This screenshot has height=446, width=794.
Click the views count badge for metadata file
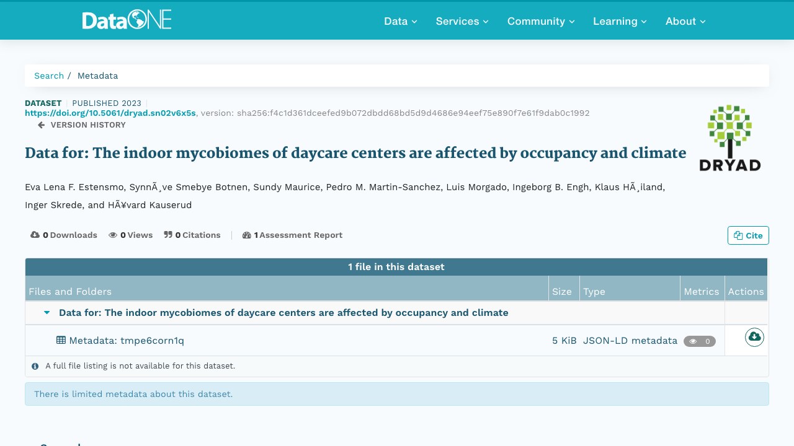[x=700, y=341]
